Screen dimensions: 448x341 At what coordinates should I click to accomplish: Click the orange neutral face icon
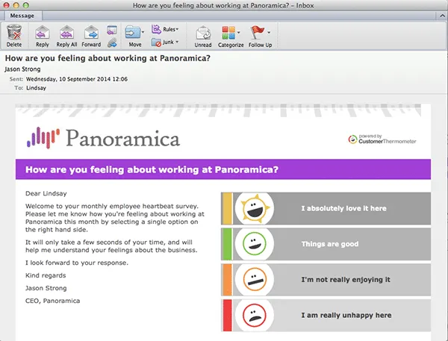[255, 280]
